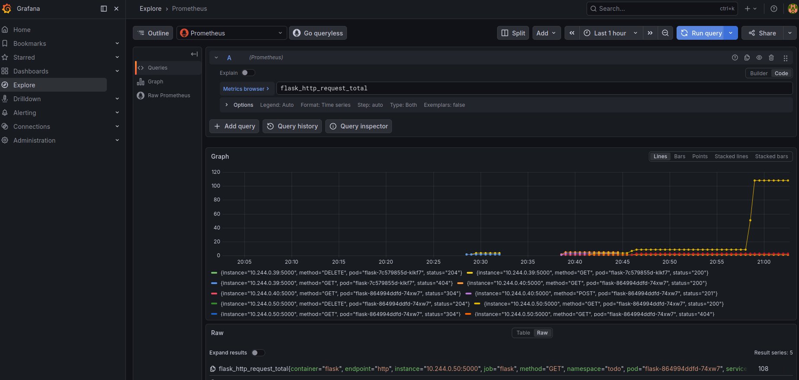
Task: Delete query A with trash icon
Action: (x=771, y=57)
